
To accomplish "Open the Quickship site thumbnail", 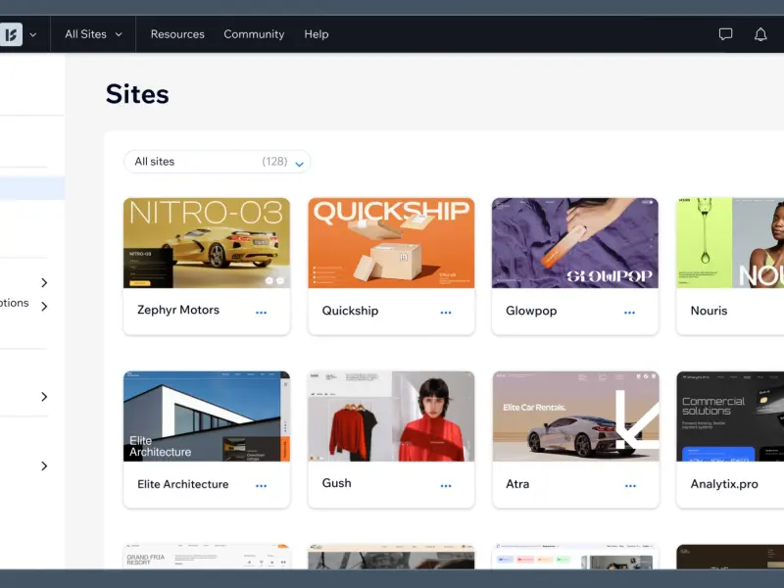I will pos(391,243).
